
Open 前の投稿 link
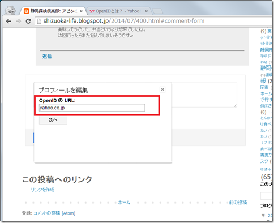coord(238,203)
